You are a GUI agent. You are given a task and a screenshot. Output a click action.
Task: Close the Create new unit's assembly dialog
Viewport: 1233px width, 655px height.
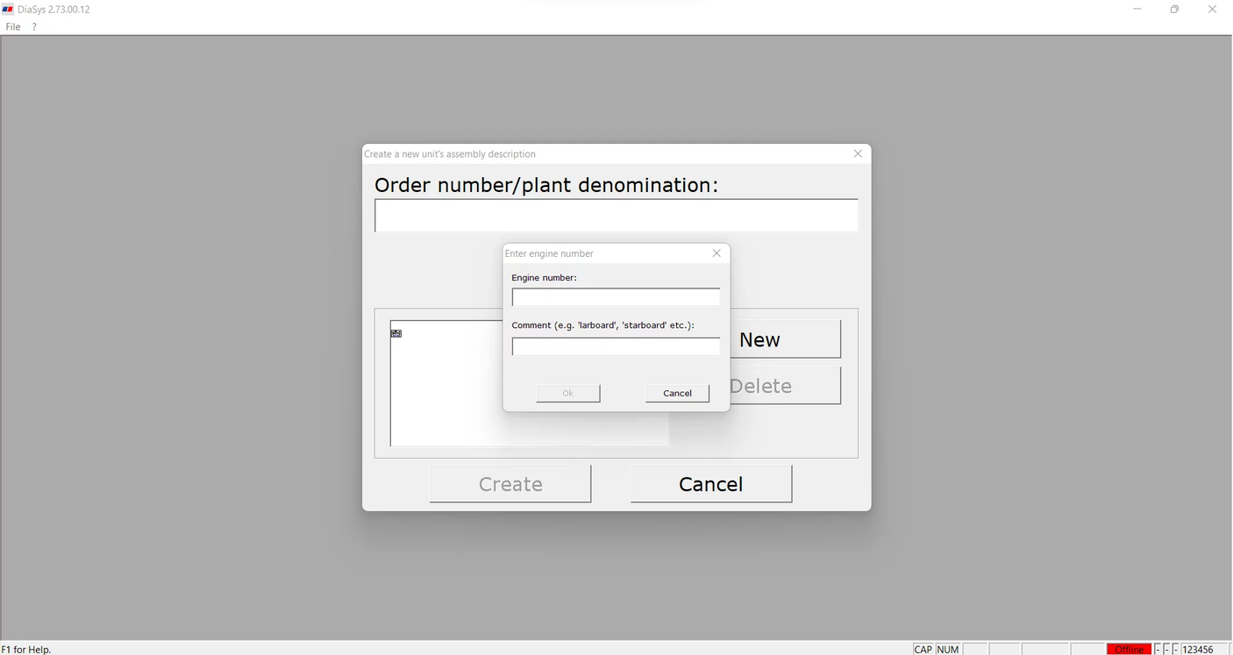pos(858,154)
